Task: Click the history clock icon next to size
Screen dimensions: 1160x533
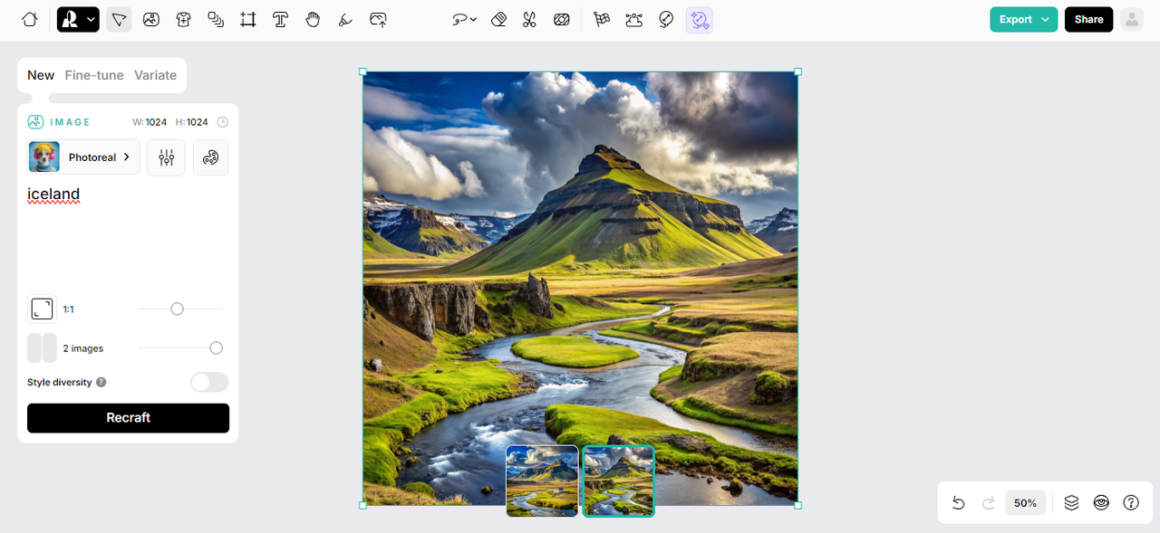Action: coord(223,122)
